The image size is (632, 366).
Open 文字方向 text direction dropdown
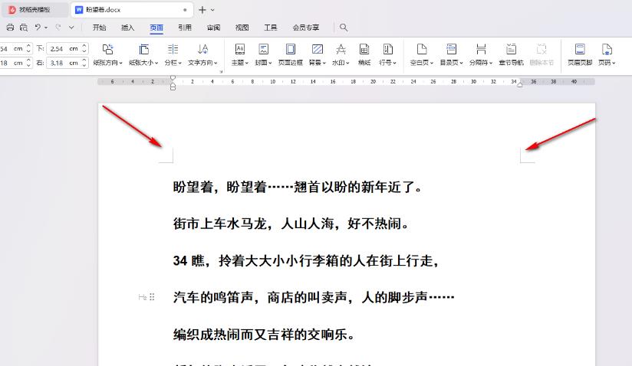(202, 54)
